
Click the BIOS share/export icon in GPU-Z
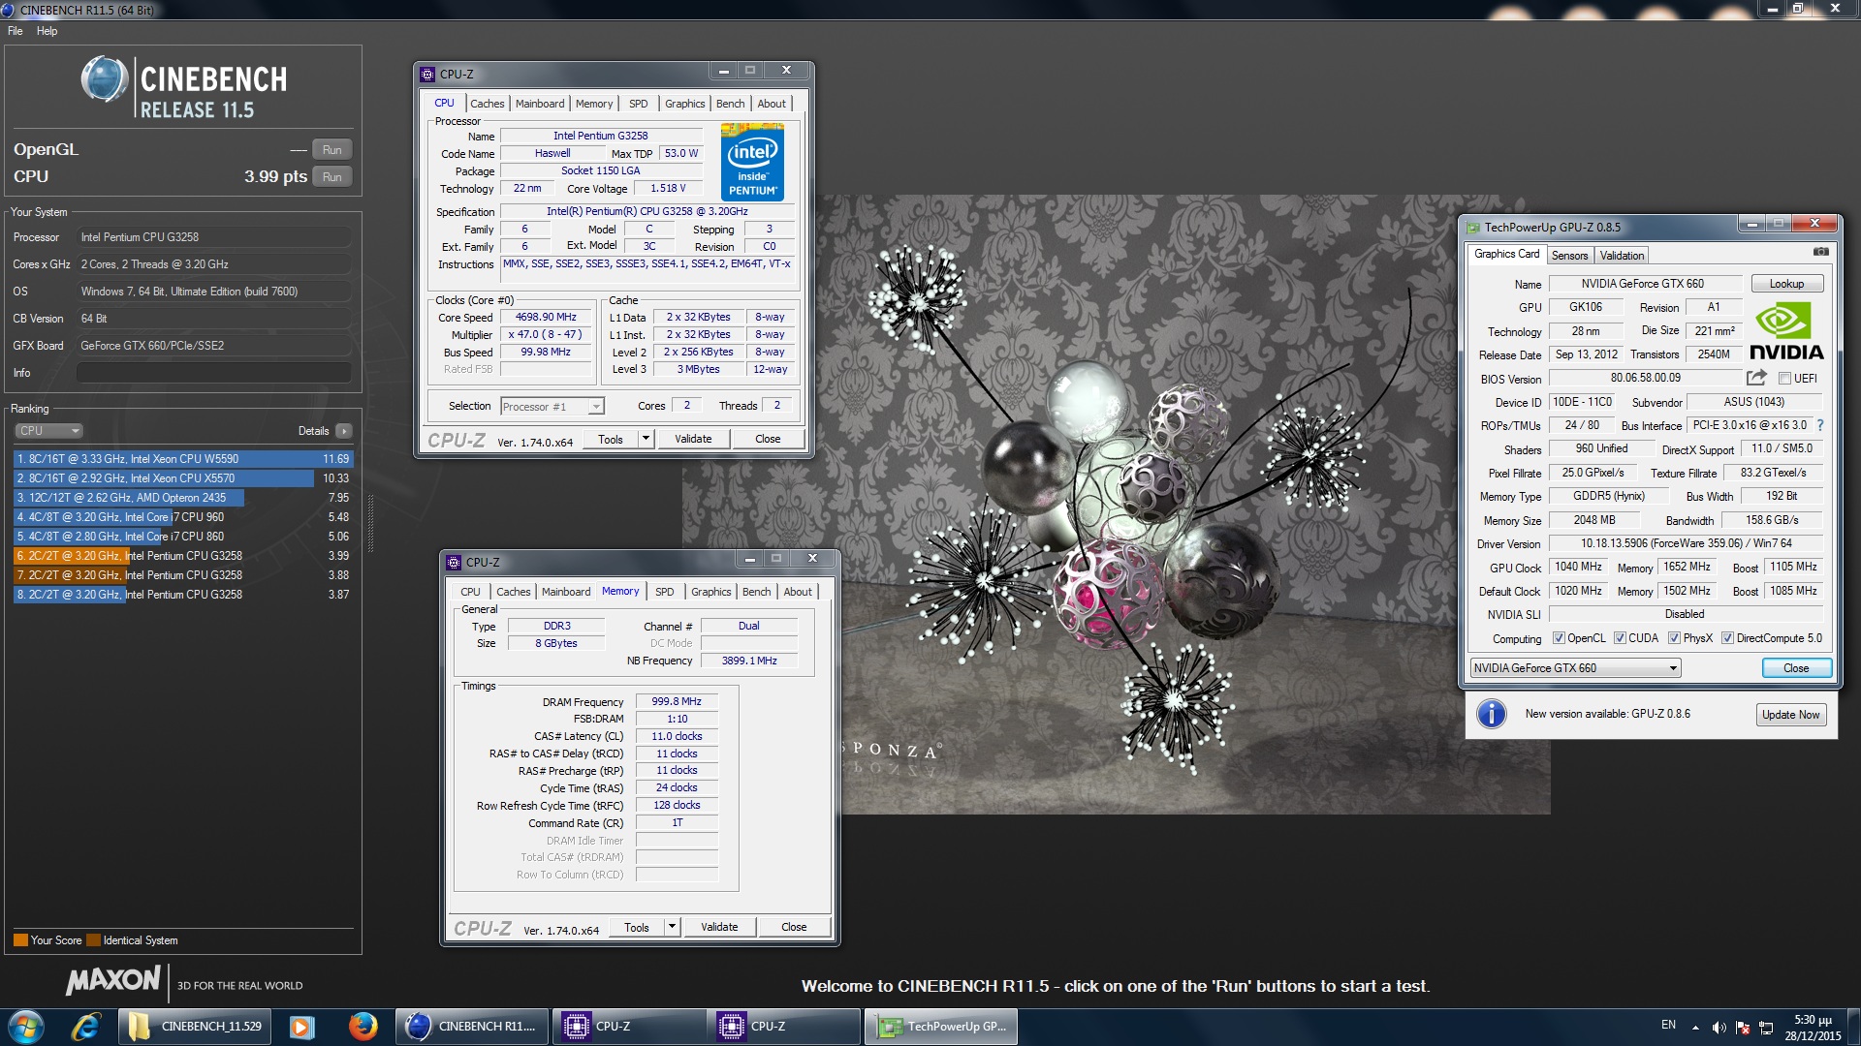click(1756, 378)
